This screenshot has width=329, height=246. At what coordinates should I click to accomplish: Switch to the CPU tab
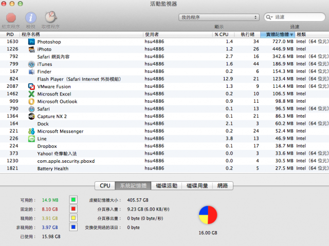click(x=105, y=185)
